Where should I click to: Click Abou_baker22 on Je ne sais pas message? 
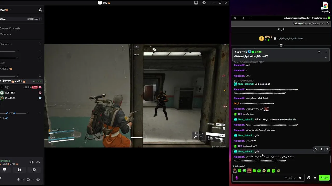pos(246,84)
